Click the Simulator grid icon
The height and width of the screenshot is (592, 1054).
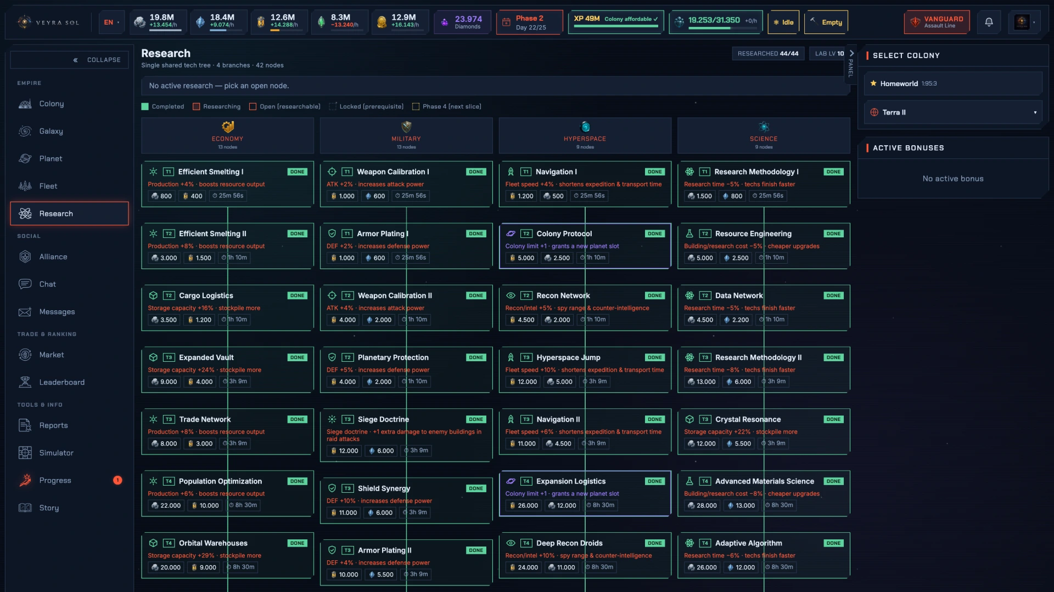click(25, 453)
